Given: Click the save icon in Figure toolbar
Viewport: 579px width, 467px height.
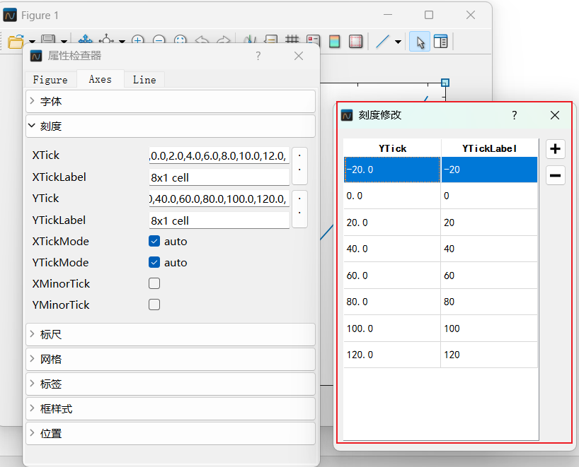Looking at the screenshot, I should click(48, 39).
